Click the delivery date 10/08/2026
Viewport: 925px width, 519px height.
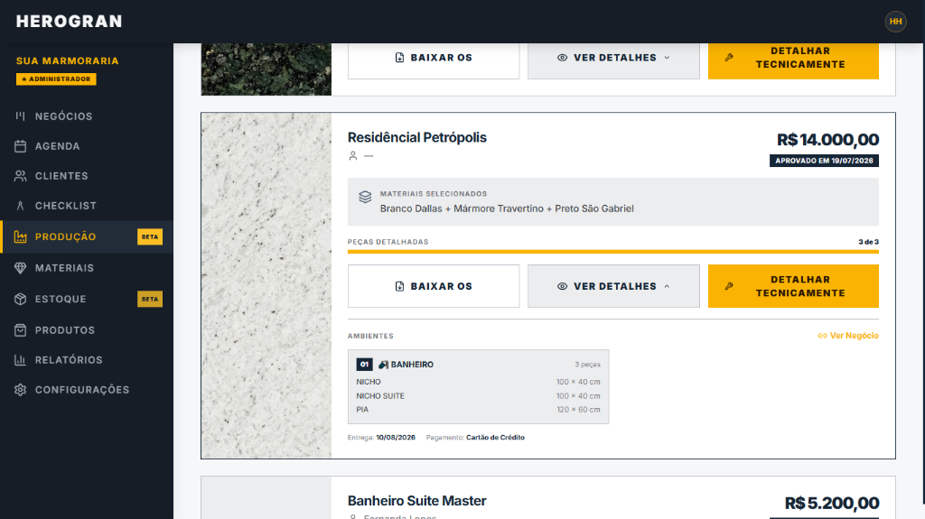click(x=396, y=438)
